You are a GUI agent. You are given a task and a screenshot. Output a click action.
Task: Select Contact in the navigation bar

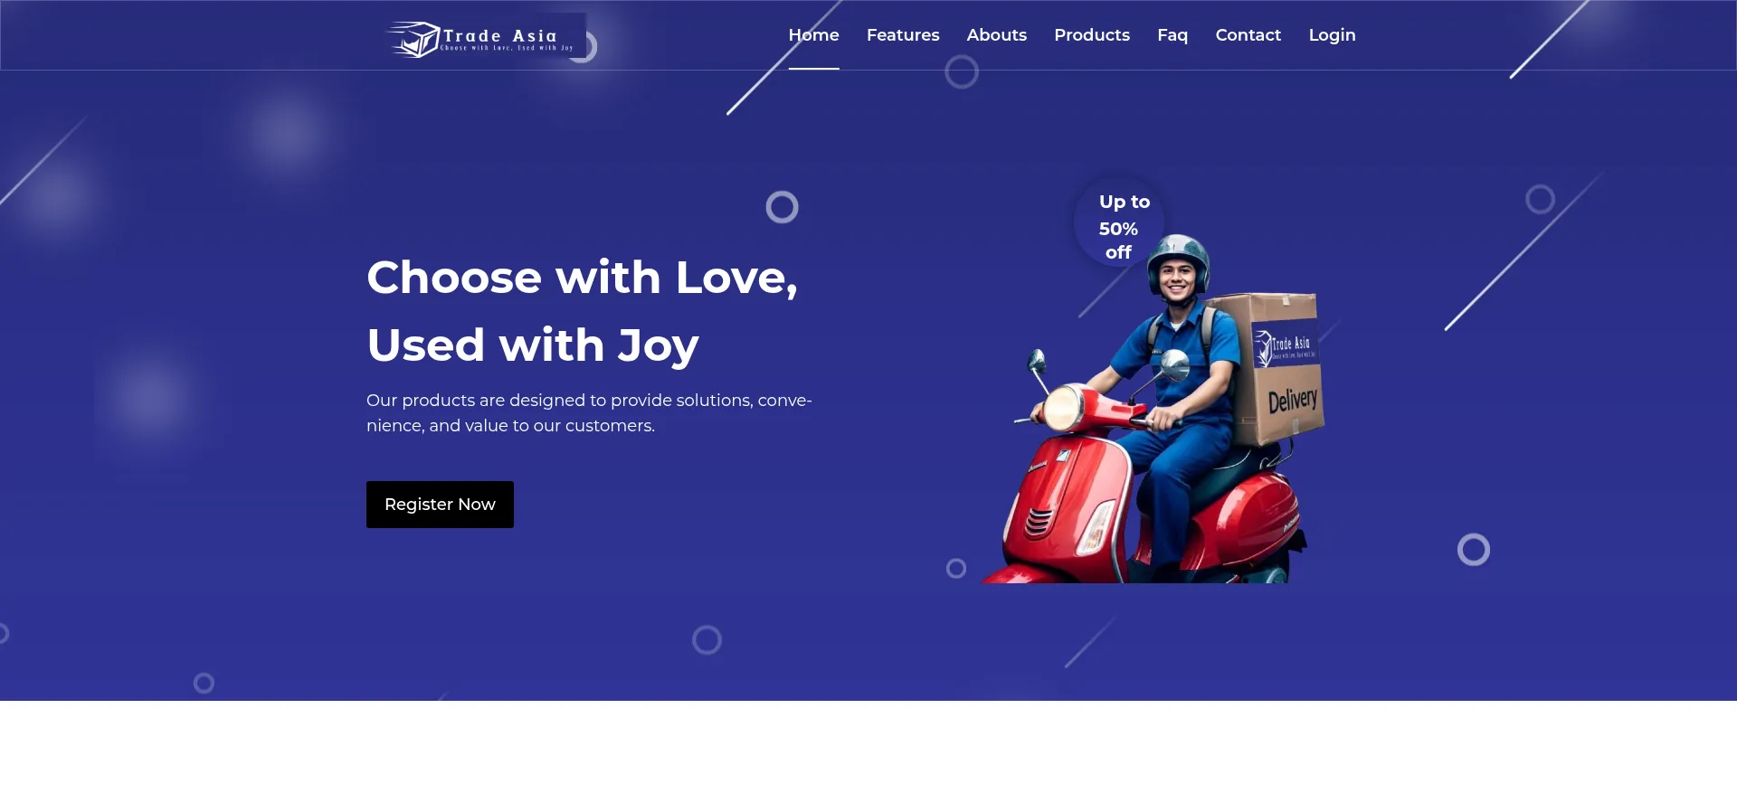(1248, 35)
